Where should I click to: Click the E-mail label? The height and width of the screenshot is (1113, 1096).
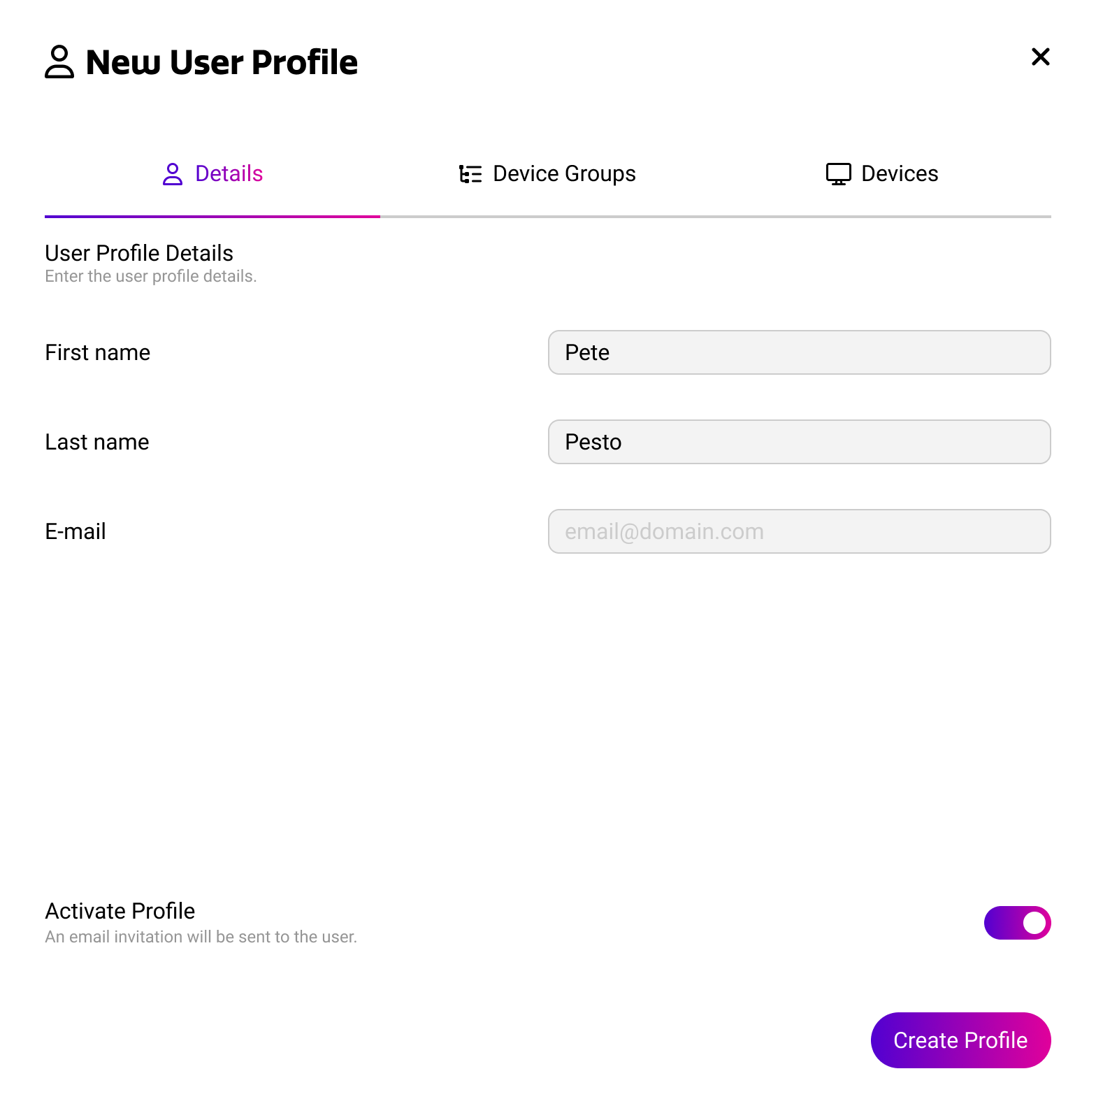[75, 531]
